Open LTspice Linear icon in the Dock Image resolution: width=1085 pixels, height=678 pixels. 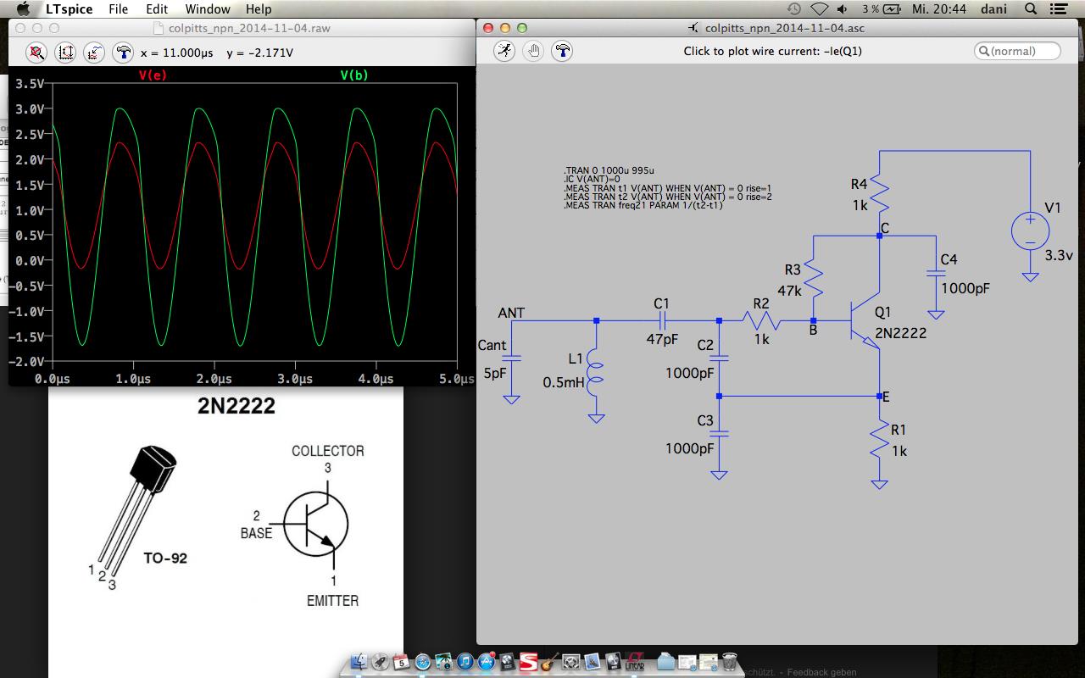point(634,661)
